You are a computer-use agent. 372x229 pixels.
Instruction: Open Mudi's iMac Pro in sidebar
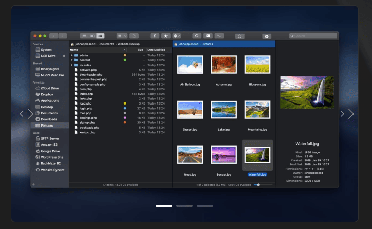pyautogui.click(x=50, y=75)
